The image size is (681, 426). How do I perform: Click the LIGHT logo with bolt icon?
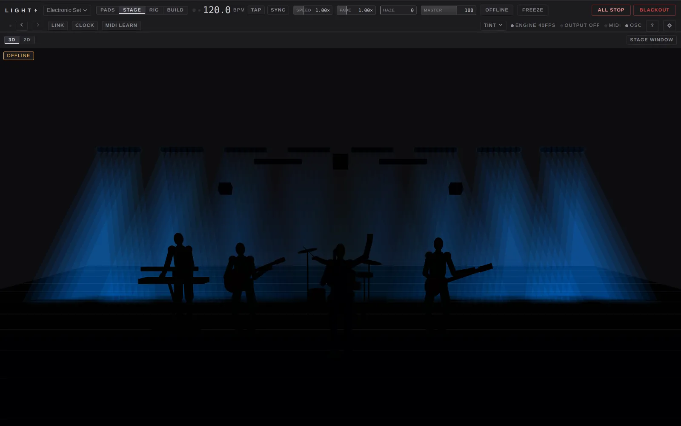click(x=21, y=10)
